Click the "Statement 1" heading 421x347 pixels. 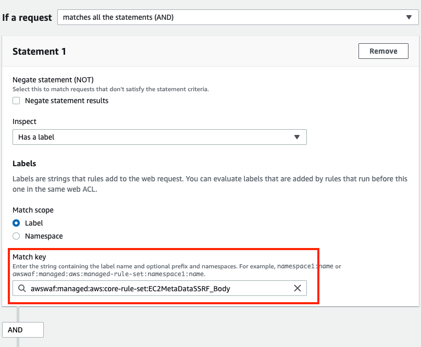click(39, 52)
